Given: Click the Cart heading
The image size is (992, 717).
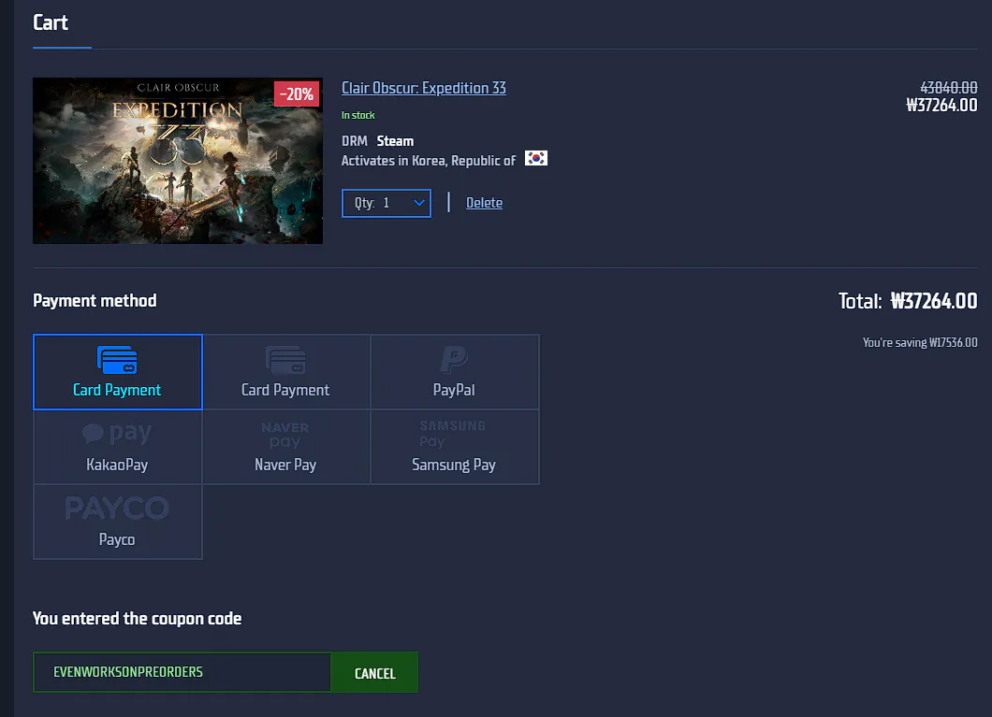Looking at the screenshot, I should click(50, 22).
